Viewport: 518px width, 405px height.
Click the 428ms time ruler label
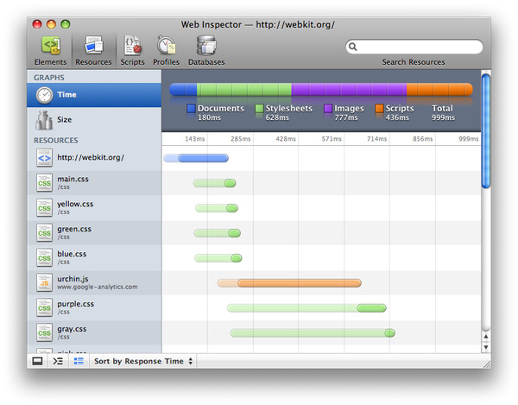pos(286,139)
